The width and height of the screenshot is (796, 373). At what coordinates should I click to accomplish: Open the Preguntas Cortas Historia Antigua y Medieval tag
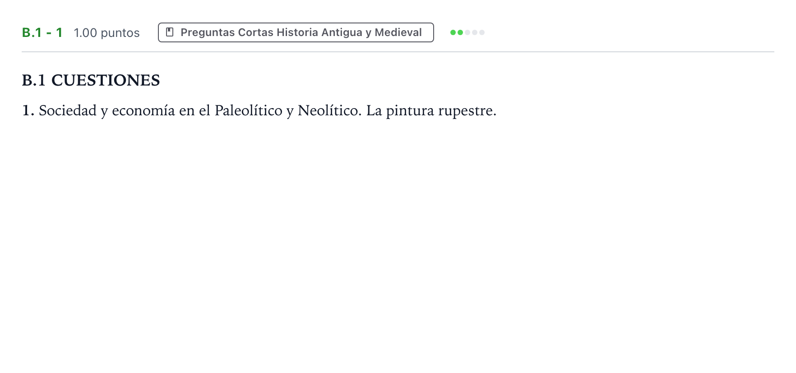(x=296, y=32)
